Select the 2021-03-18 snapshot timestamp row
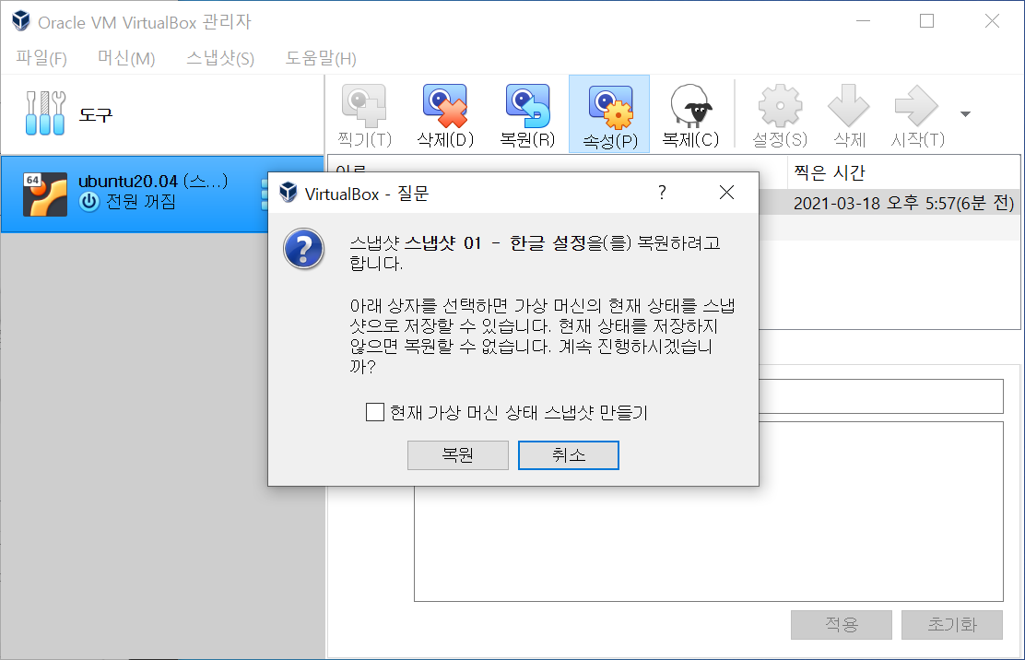 click(x=902, y=203)
